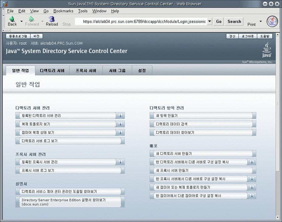Click the vertical scrollbar up arrow
This screenshot has width=282, height=222.
click(x=277, y=35)
